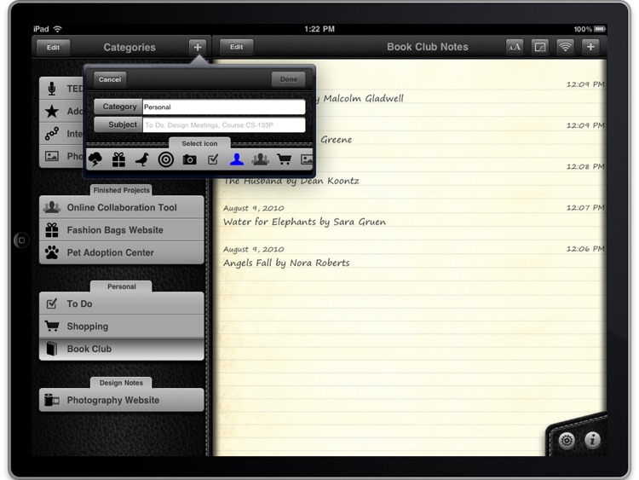Pick the storm cloud icon in Select icon strip

click(x=95, y=159)
